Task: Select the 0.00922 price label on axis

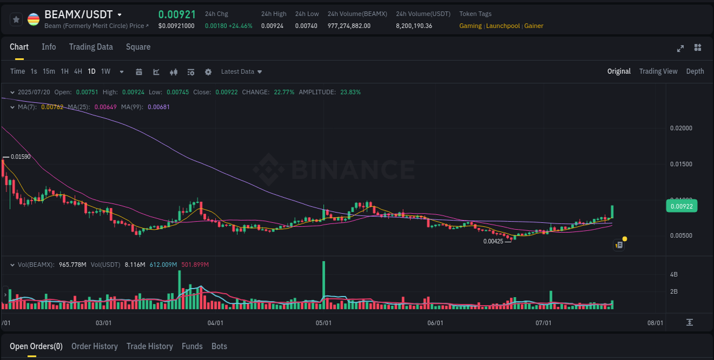Action: [x=681, y=206]
